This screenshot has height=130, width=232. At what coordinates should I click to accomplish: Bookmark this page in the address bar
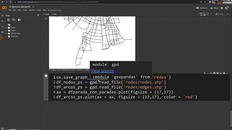pos(205,2)
